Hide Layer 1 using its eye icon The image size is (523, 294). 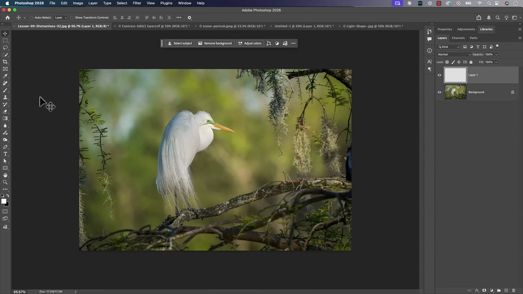439,75
